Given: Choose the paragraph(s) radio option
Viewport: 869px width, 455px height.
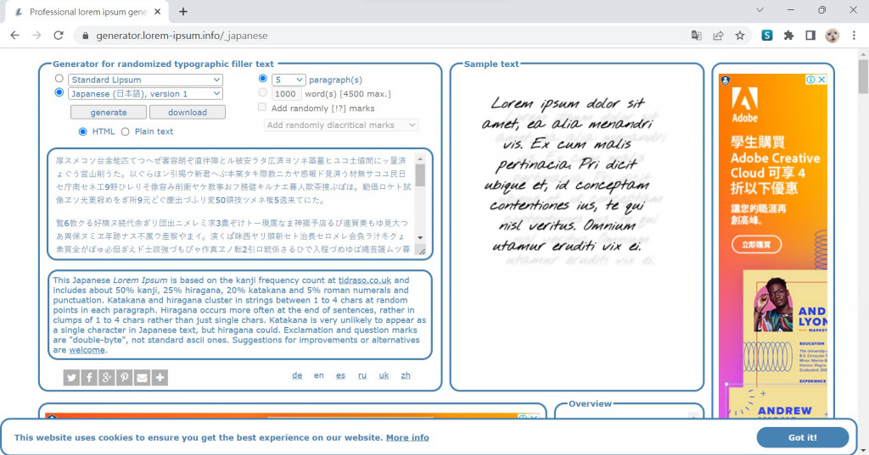Looking at the screenshot, I should (263, 79).
